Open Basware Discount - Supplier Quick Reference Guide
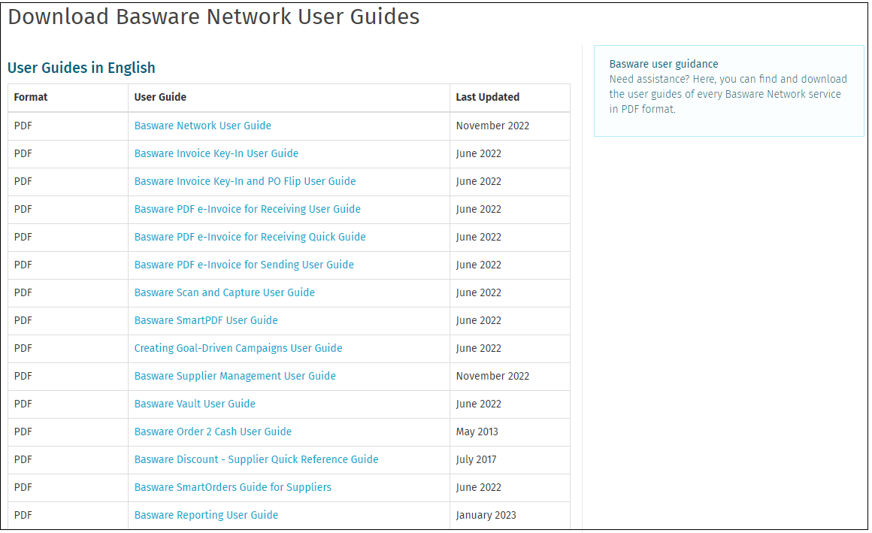This screenshot has width=872, height=533. (x=256, y=459)
